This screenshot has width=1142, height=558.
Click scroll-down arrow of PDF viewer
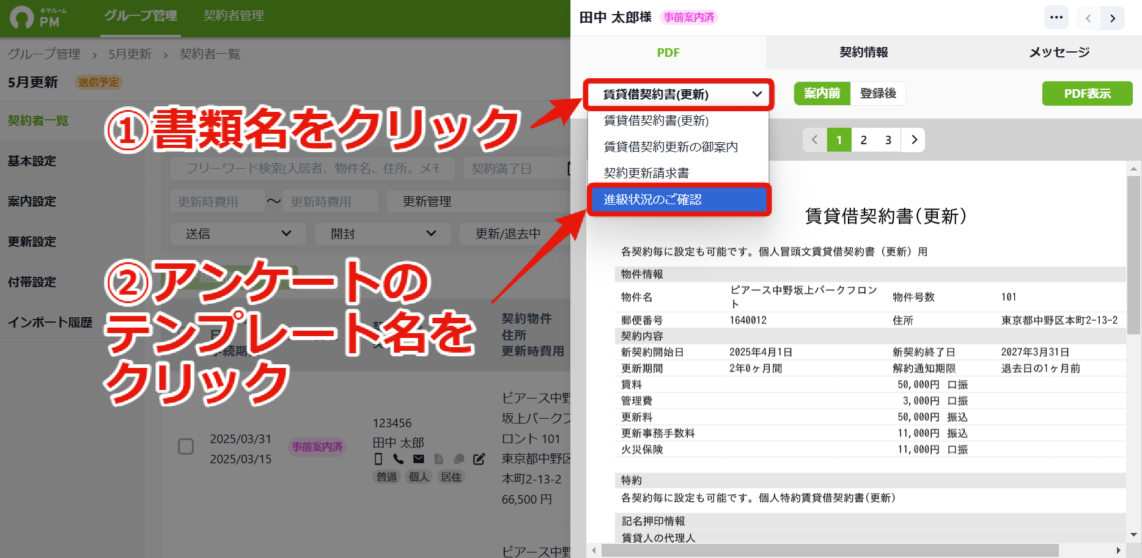click(x=1133, y=535)
